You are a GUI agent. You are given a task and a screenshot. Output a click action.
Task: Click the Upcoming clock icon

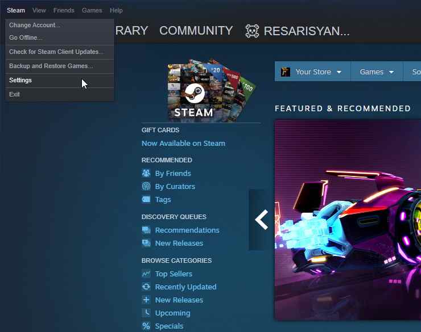146,313
